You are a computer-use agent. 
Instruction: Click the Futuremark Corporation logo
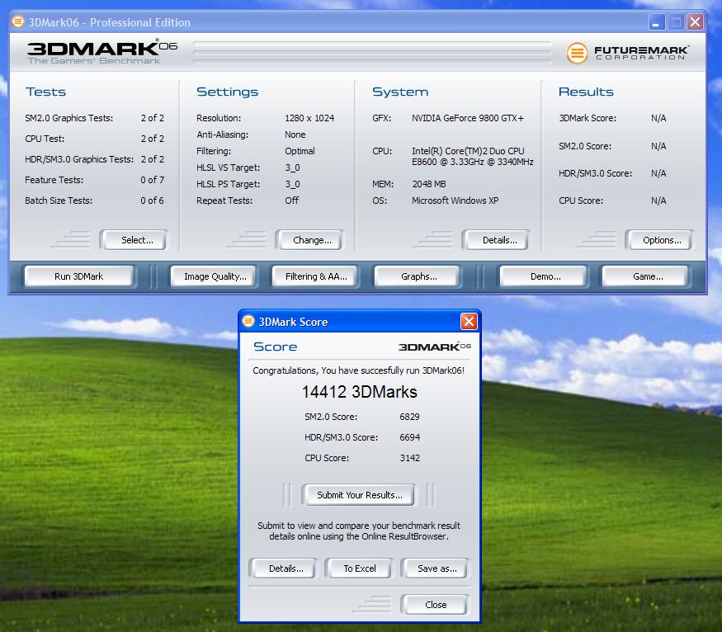point(628,53)
